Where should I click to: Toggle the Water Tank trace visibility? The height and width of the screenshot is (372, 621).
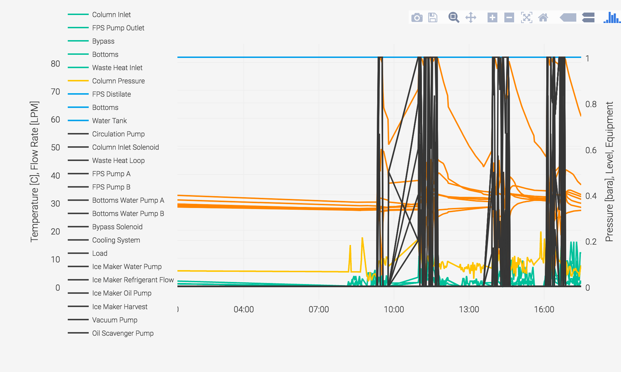[x=109, y=121]
